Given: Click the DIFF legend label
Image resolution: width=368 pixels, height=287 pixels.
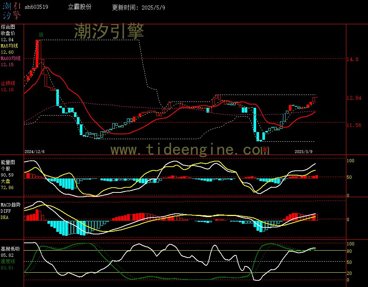Looking at the screenshot, I should click(6, 211).
